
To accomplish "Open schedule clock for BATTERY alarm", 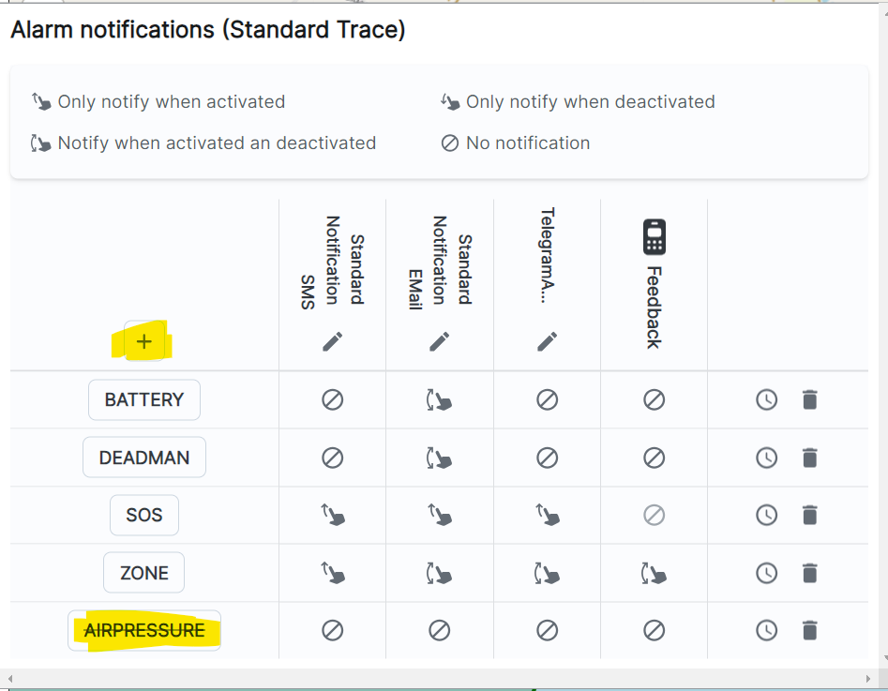I will (766, 399).
